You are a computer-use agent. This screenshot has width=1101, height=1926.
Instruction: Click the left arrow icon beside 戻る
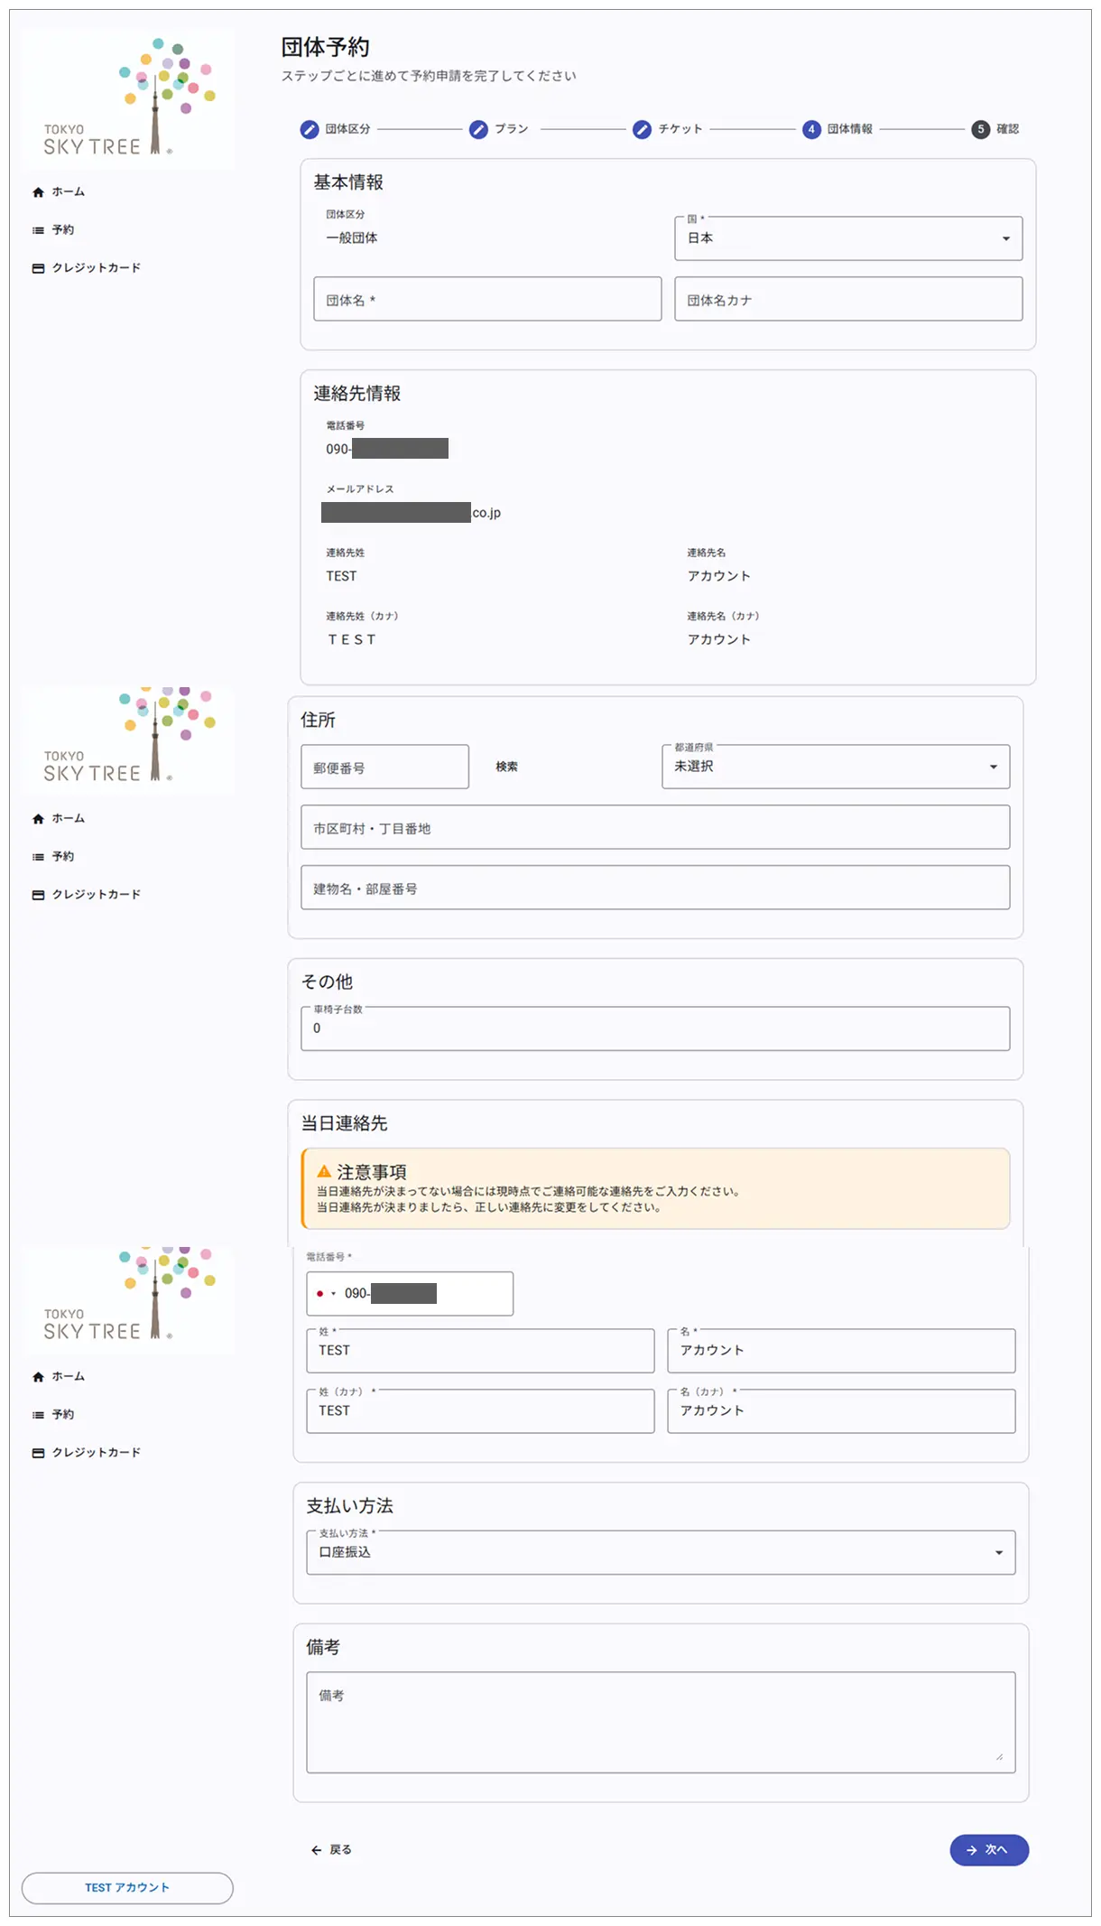tap(316, 1850)
